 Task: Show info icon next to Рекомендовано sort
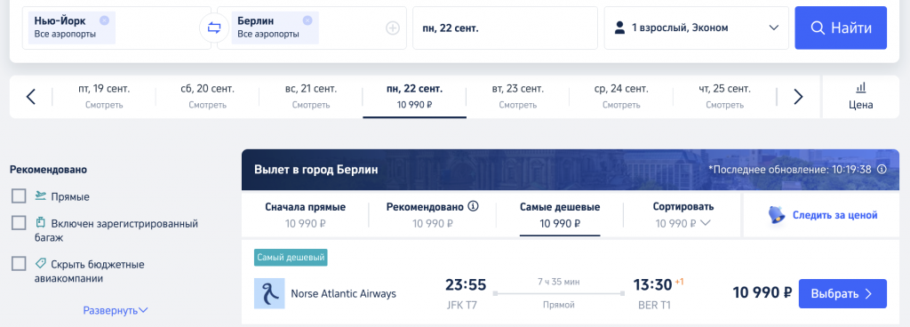point(473,206)
